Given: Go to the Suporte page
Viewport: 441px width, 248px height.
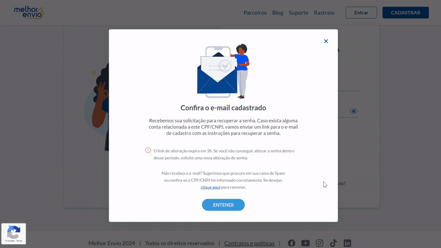Looking at the screenshot, I should coord(298,13).
